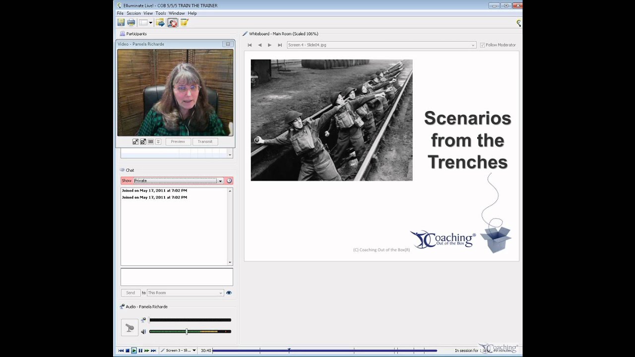Open the 'Screen 3 - Sli...' playback index dropdown
Viewport: 635px width, 357px height.
(178, 351)
